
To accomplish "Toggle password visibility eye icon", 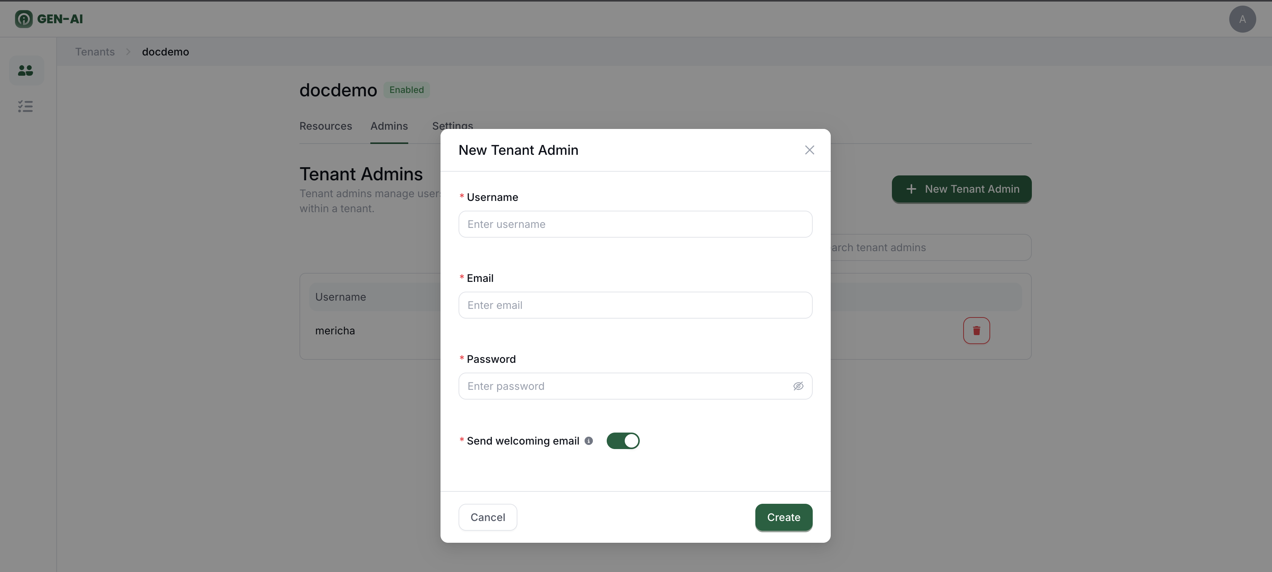I will 798,386.
